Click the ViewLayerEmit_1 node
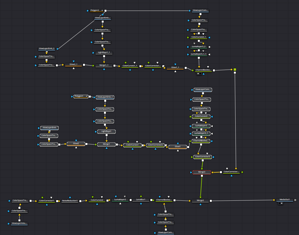Image resolution: width=299 pixels, height=235 pixels. (105, 97)
